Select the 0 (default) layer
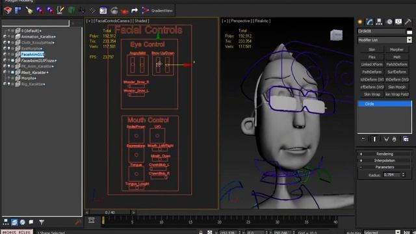 (31, 31)
